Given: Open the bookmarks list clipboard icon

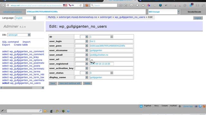Looking at the screenshot, I should pyautogui.click(x=126, y=5).
